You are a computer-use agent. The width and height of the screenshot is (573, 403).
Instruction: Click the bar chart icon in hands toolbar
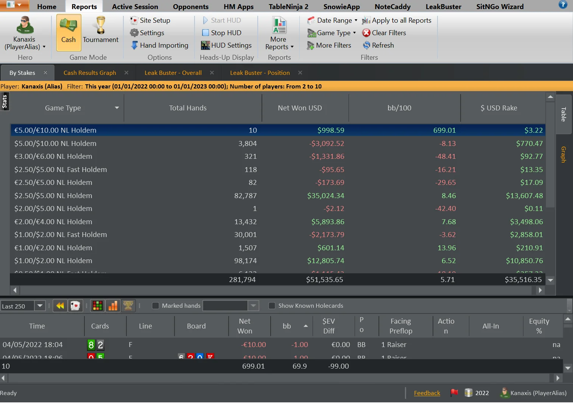coord(113,305)
